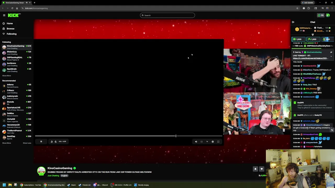
Task: Open the user profile avatar menu
Action: [328, 15]
